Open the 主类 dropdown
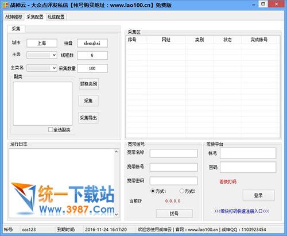This screenshot has height=236, width=287. (42, 55)
